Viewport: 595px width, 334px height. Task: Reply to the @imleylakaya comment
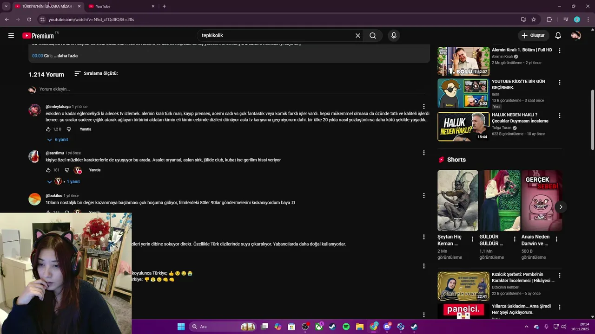tap(86, 129)
